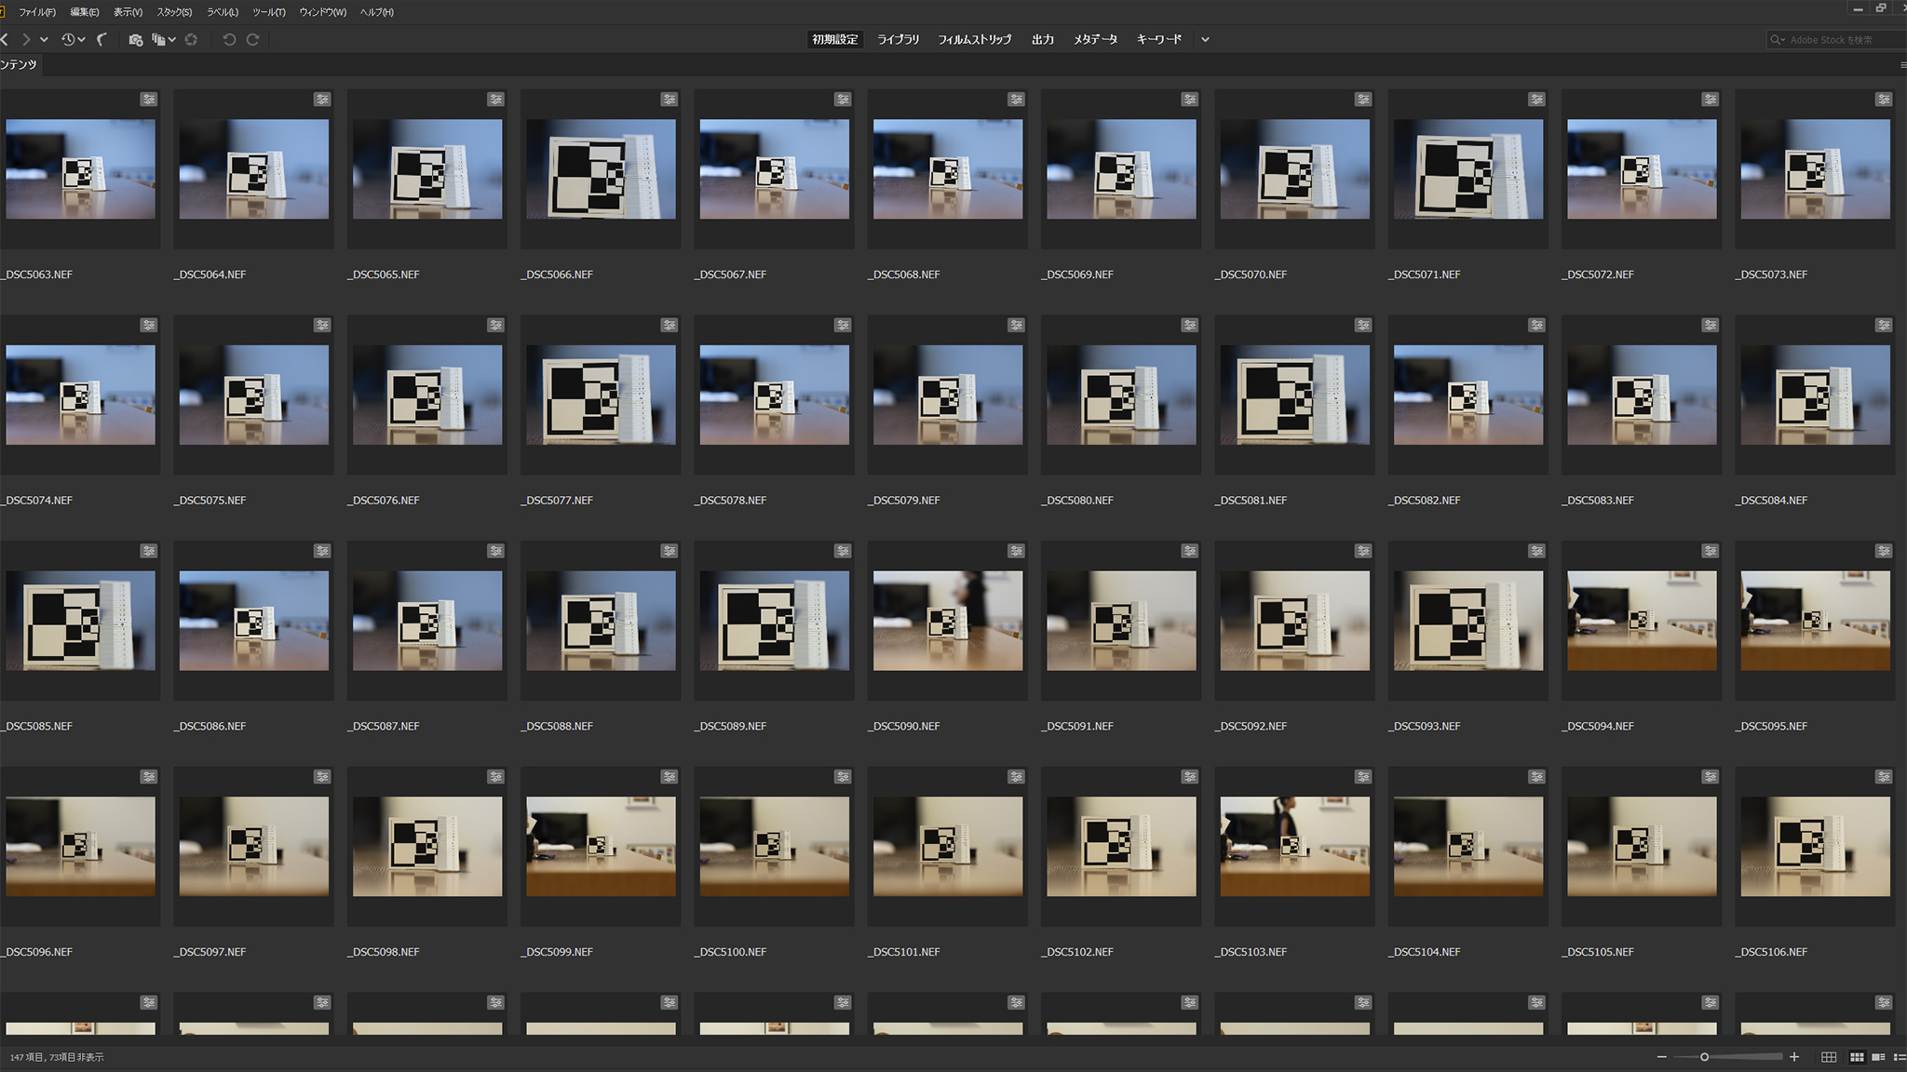Switch to the ライブラリ workspace
This screenshot has width=1907, height=1072.
(899, 39)
